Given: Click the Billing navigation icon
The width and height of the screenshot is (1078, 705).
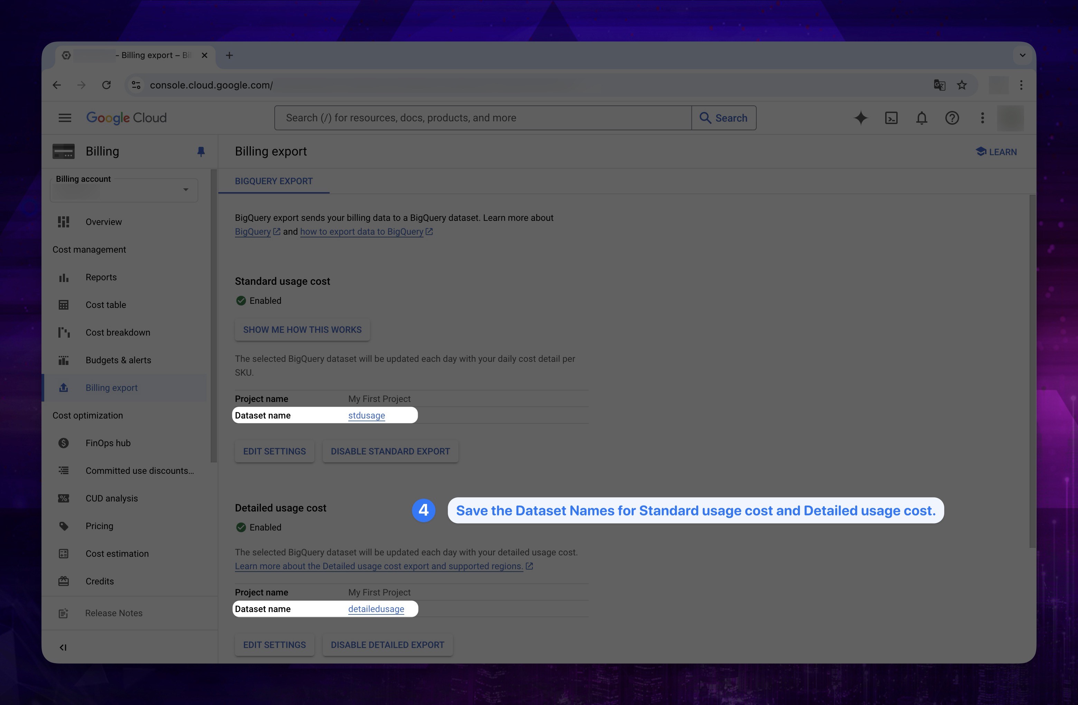Looking at the screenshot, I should 63,151.
